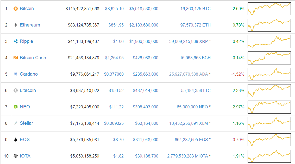Select Ethereum market cap $83,124,785,367
Screen dimensions: 295x164
84,25
